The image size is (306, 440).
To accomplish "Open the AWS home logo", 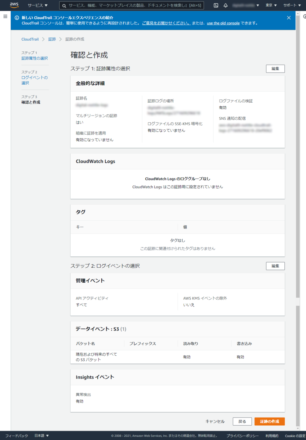I will 14,5.
